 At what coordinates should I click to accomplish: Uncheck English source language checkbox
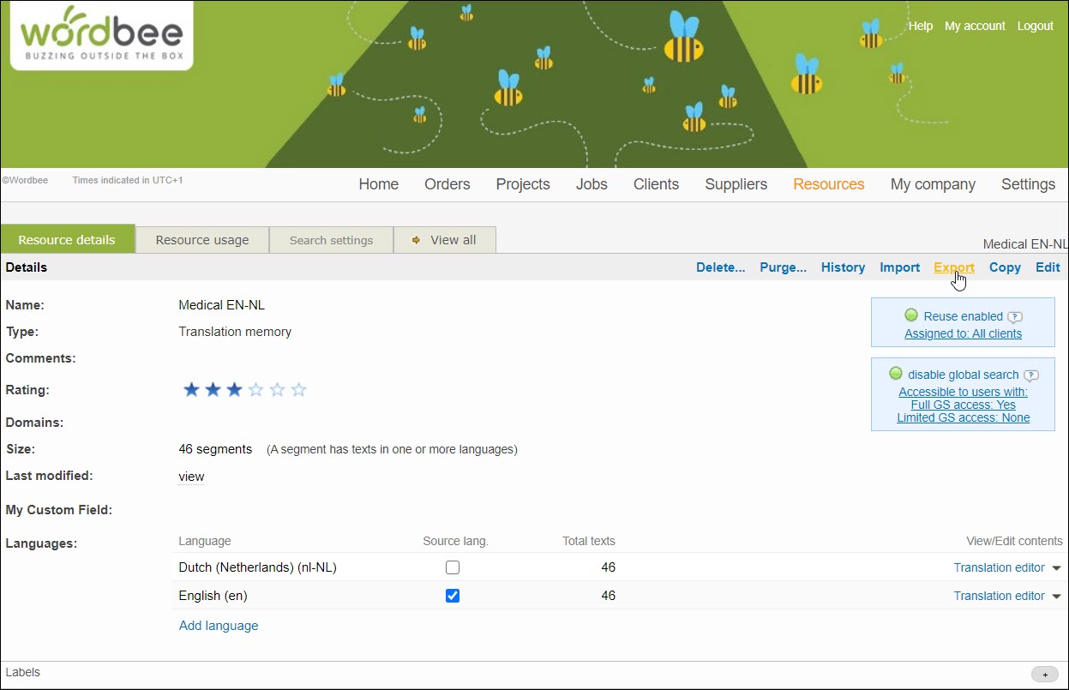pyautogui.click(x=453, y=596)
